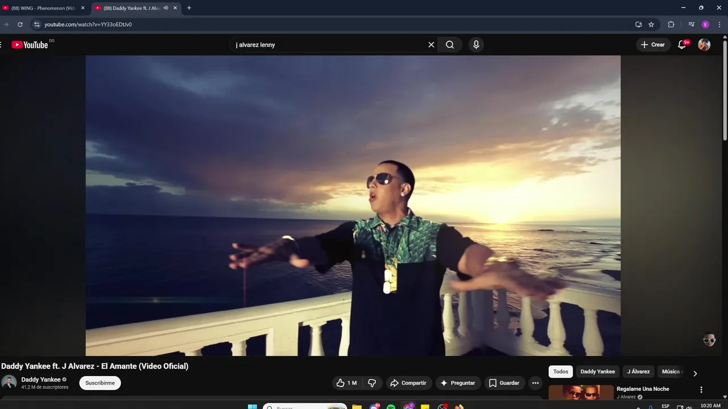Open options menu for Regalame Una Noche

click(701, 390)
